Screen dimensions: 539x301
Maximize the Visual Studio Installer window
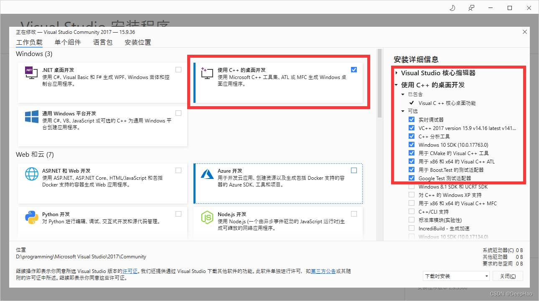pyautogui.click(x=510, y=8)
